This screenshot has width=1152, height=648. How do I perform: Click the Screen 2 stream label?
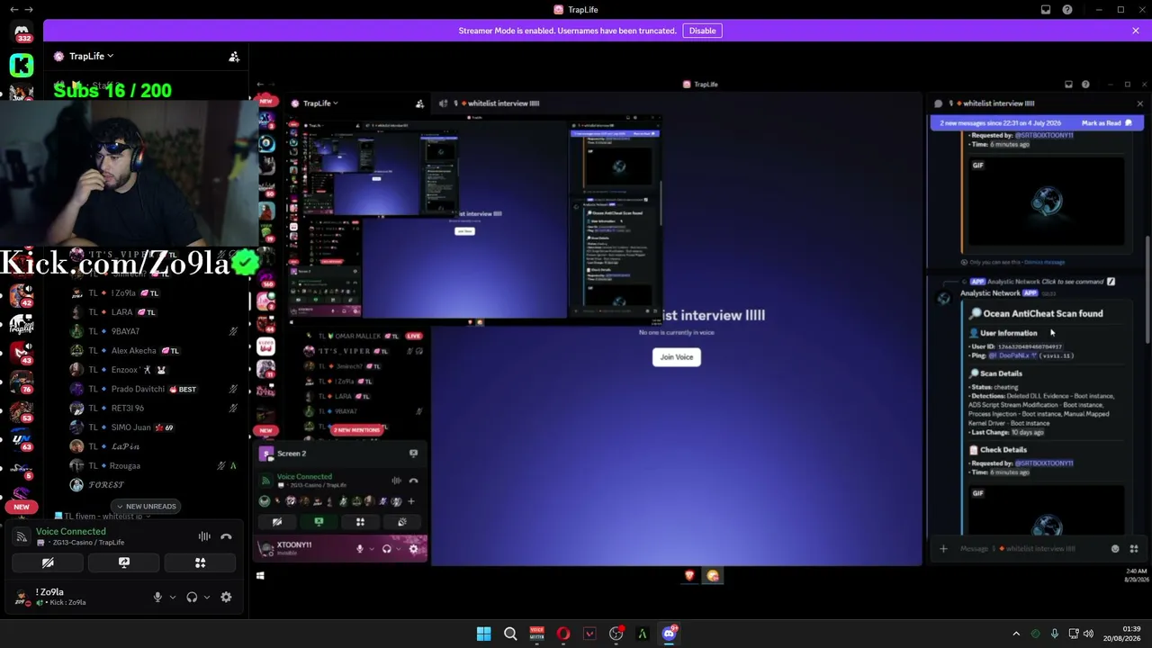point(292,454)
